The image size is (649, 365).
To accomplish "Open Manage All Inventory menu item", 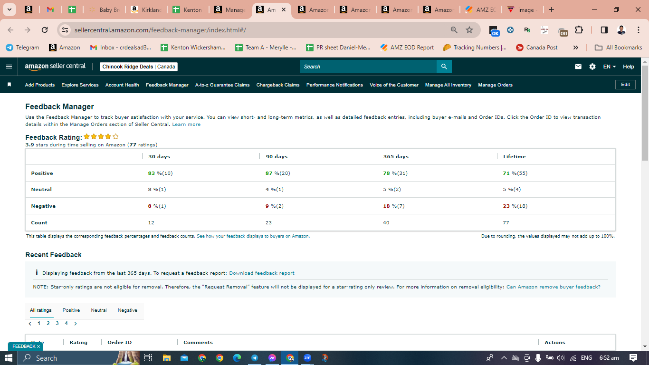I will coord(448,85).
